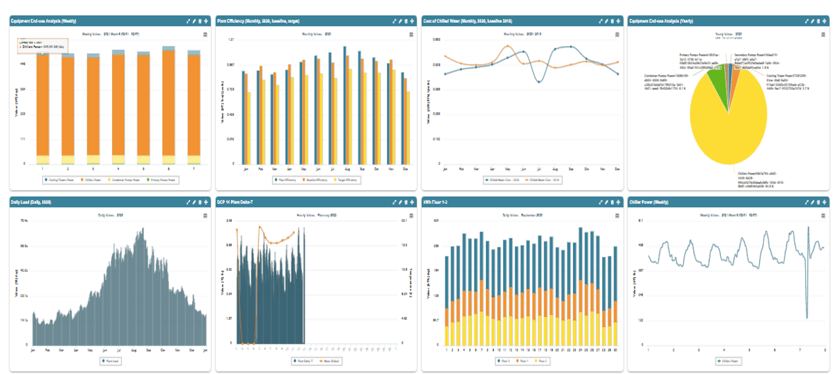Toggle the Plant Efficiency legend series

coord(286,180)
